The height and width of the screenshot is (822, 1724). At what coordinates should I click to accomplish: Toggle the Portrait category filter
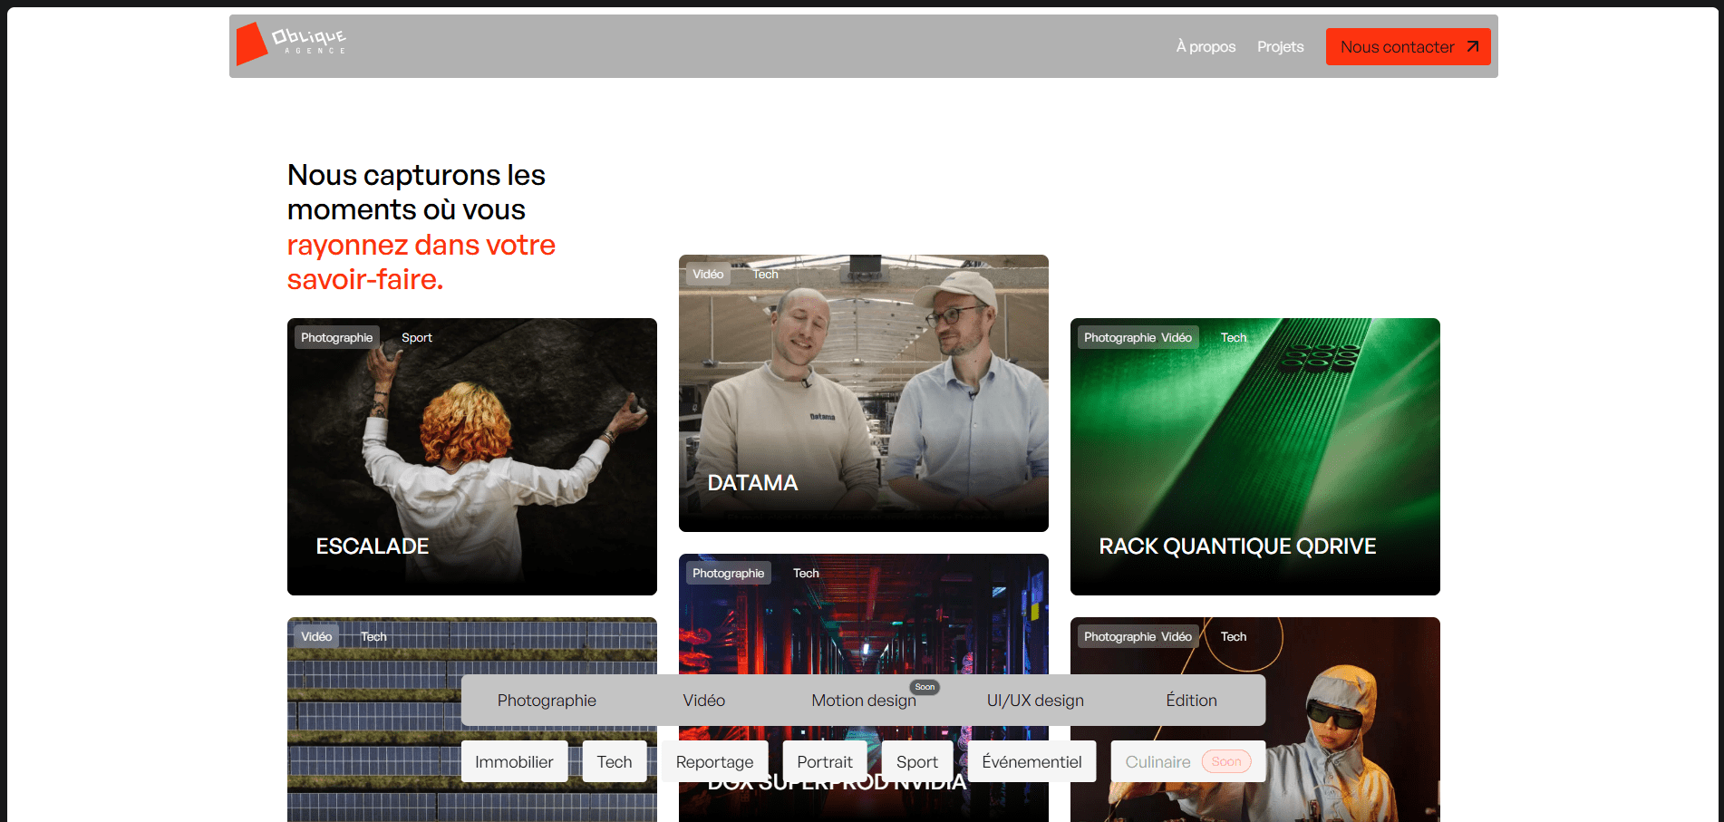(825, 762)
